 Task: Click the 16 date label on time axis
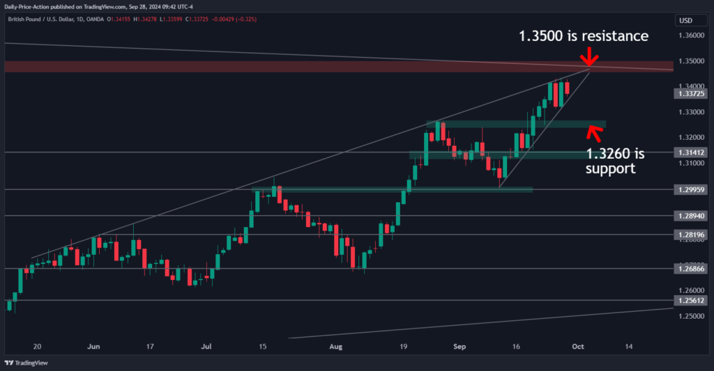coord(516,347)
